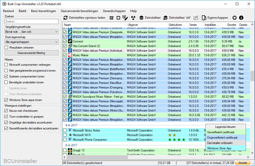Click Geavanceerde filtering button

click(31, 53)
